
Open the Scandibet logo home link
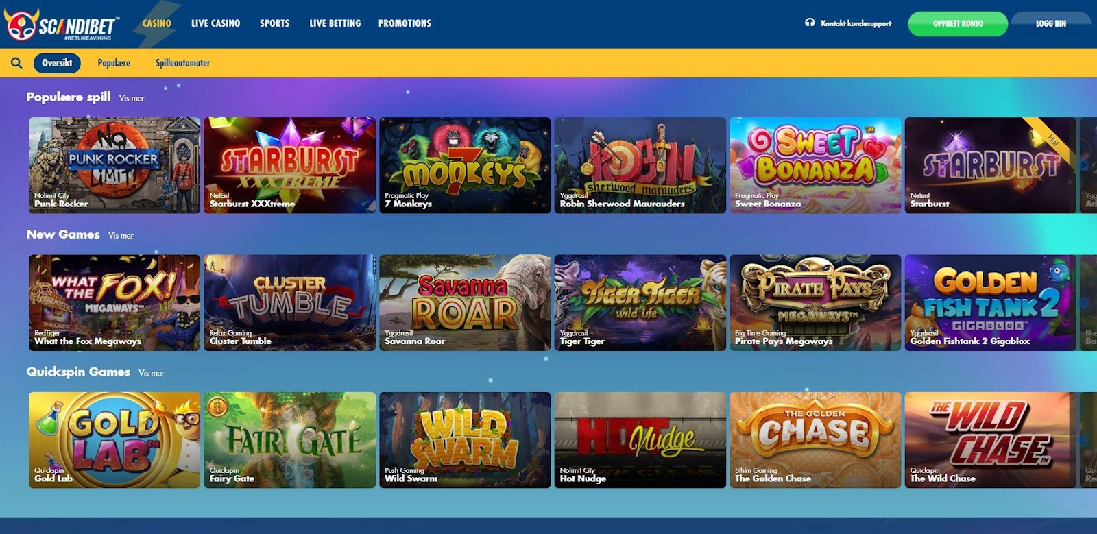[62, 25]
